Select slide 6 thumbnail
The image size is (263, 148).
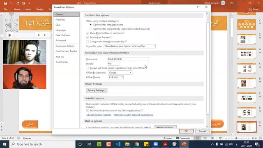(x=247, y=83)
